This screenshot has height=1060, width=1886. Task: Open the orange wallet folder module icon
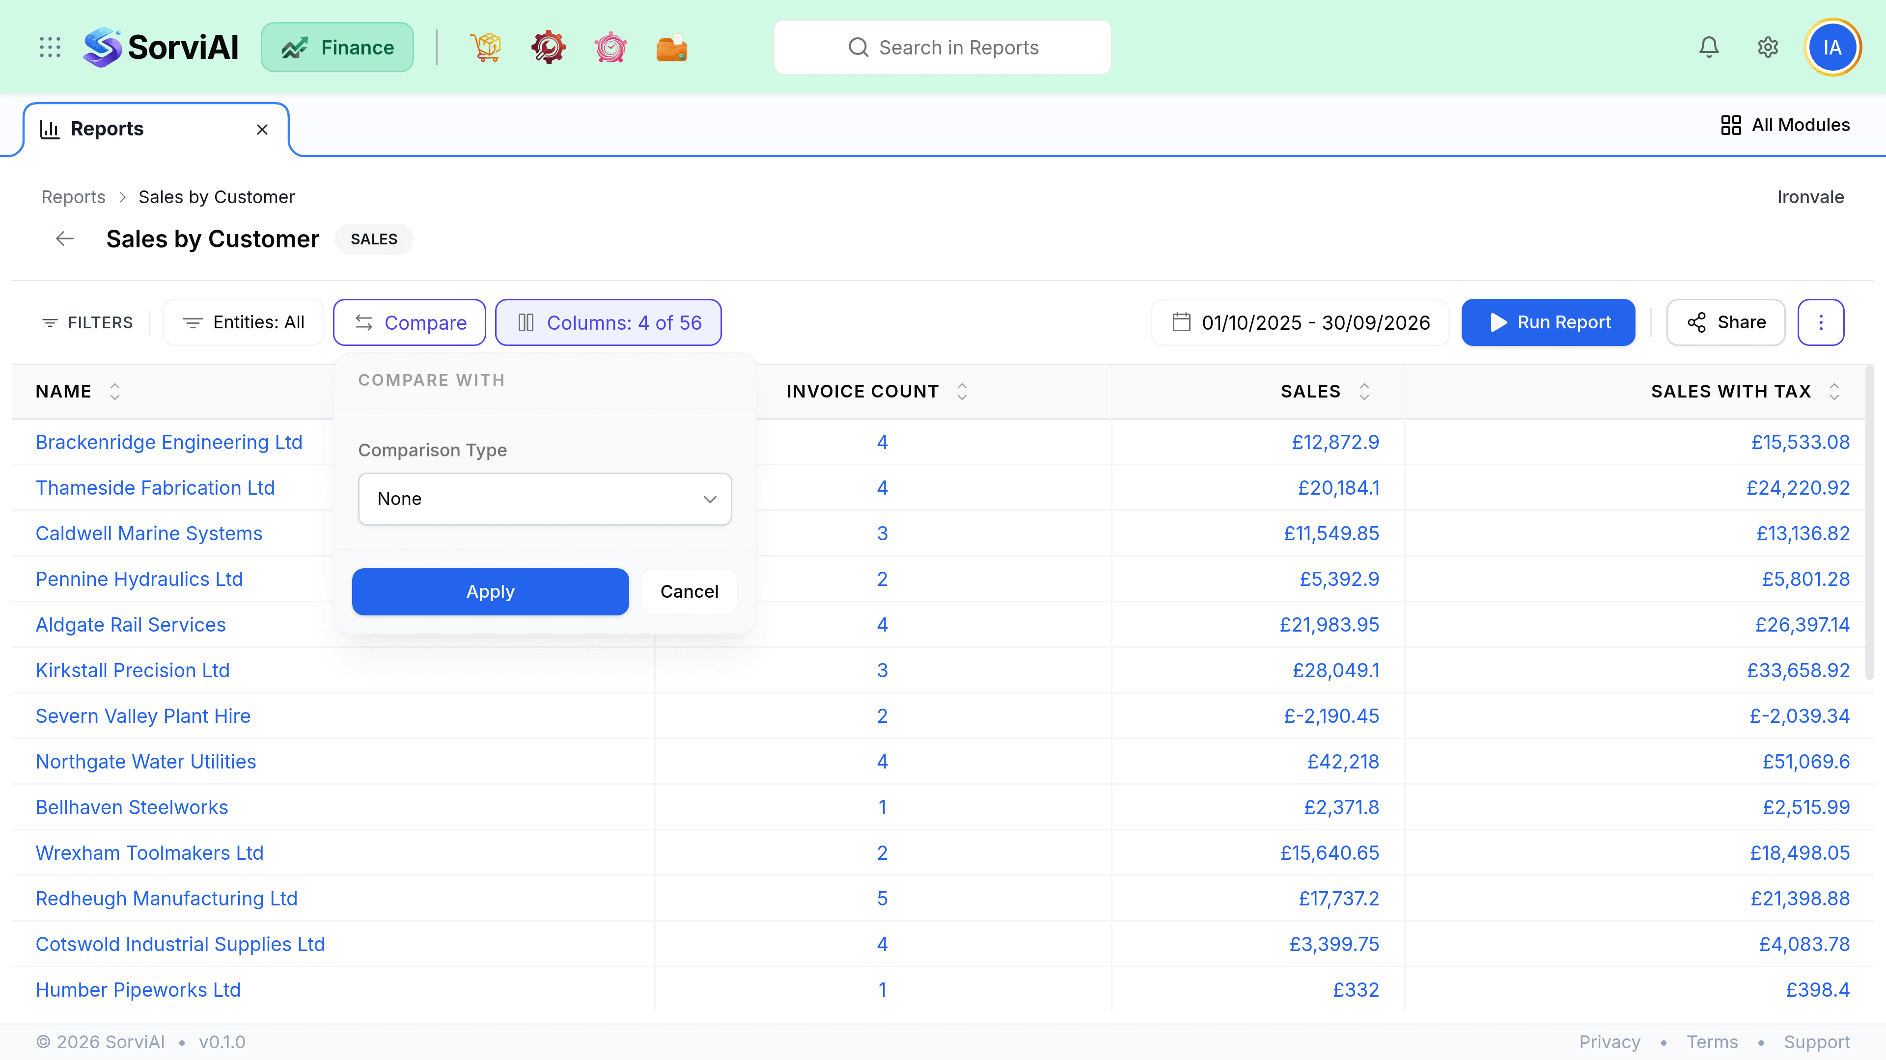pyautogui.click(x=671, y=48)
